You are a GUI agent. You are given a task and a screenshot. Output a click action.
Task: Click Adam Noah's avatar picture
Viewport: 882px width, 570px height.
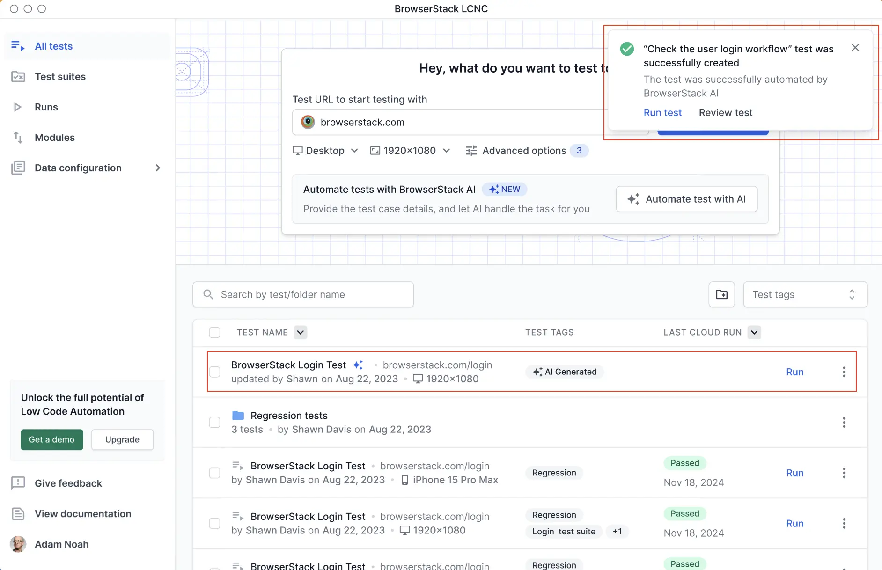click(18, 544)
